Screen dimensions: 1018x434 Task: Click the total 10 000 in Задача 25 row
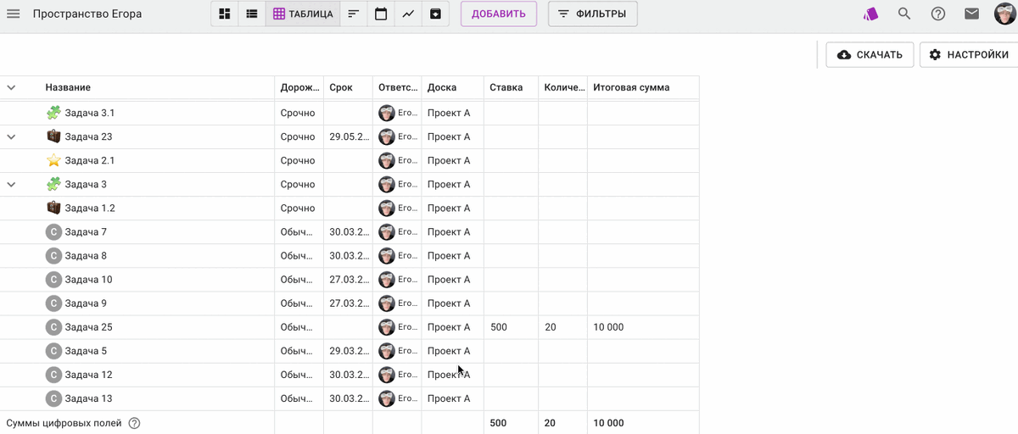[x=608, y=326]
